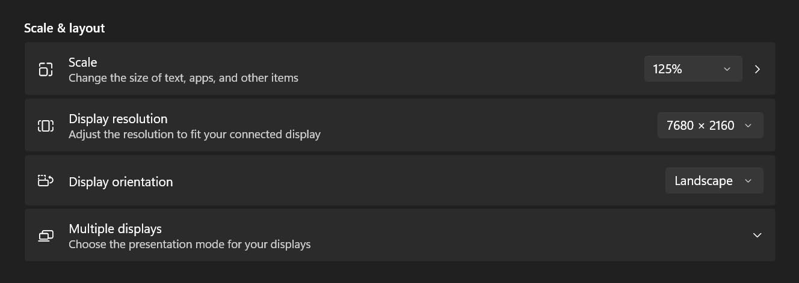799x283 pixels.
Task: Open the 125% scale dropdown
Action: click(692, 69)
